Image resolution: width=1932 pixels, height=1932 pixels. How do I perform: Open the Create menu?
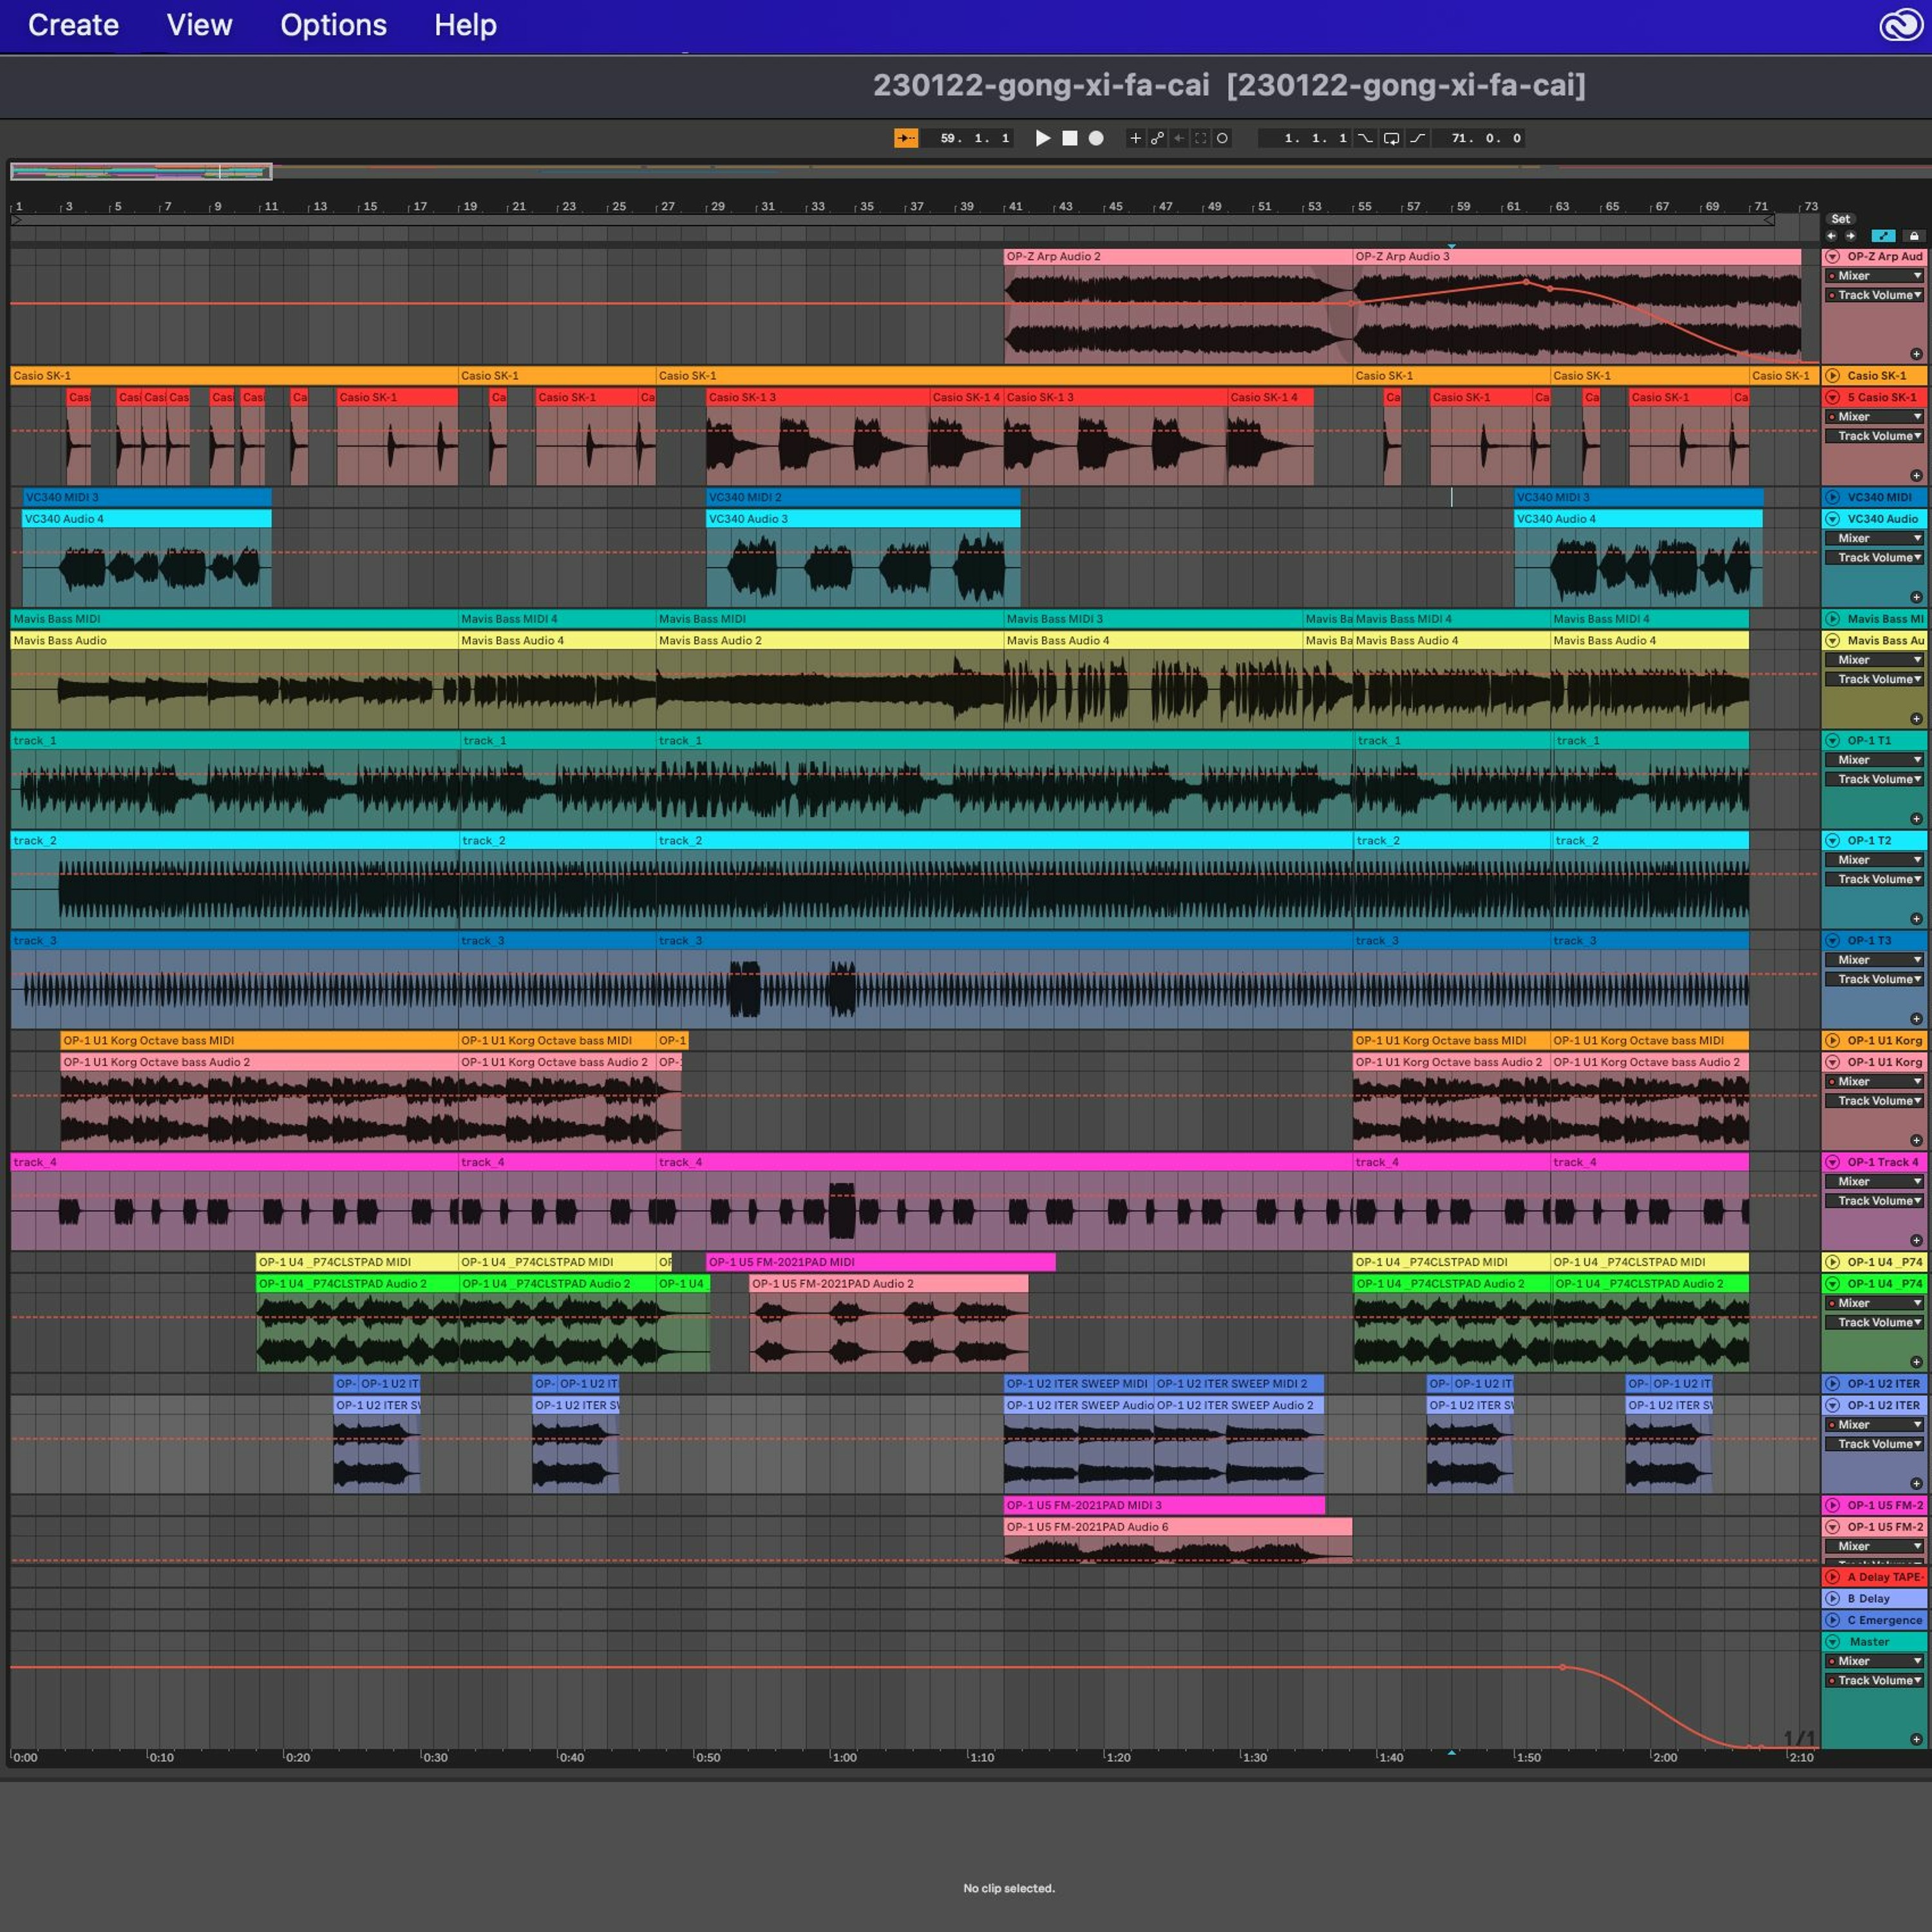click(x=73, y=25)
